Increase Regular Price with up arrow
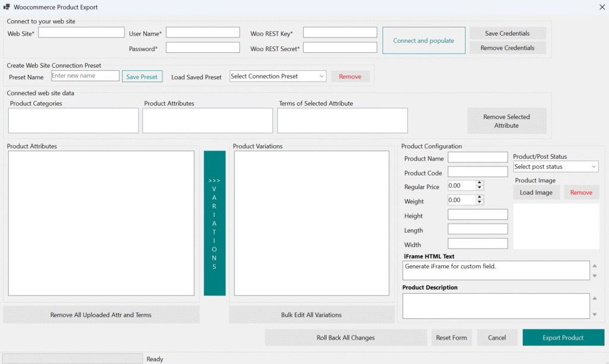Viewport: 609px width, 364px height. pyautogui.click(x=480, y=183)
